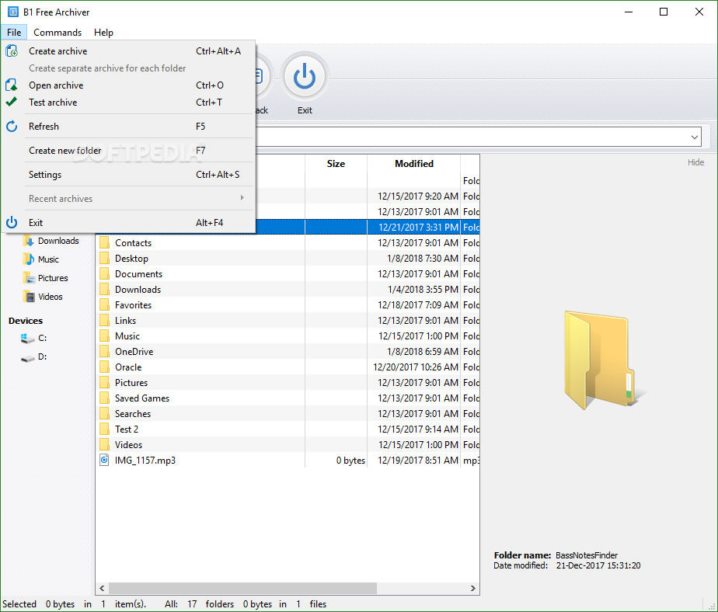718x612 pixels.
Task: Click the IMG_1157.mp3 file icon
Action: pos(104,460)
